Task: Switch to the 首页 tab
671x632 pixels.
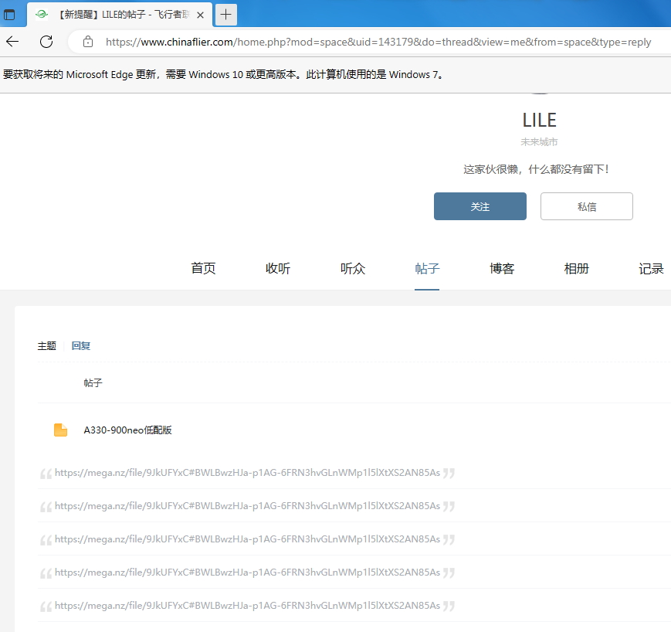Action: (x=202, y=268)
